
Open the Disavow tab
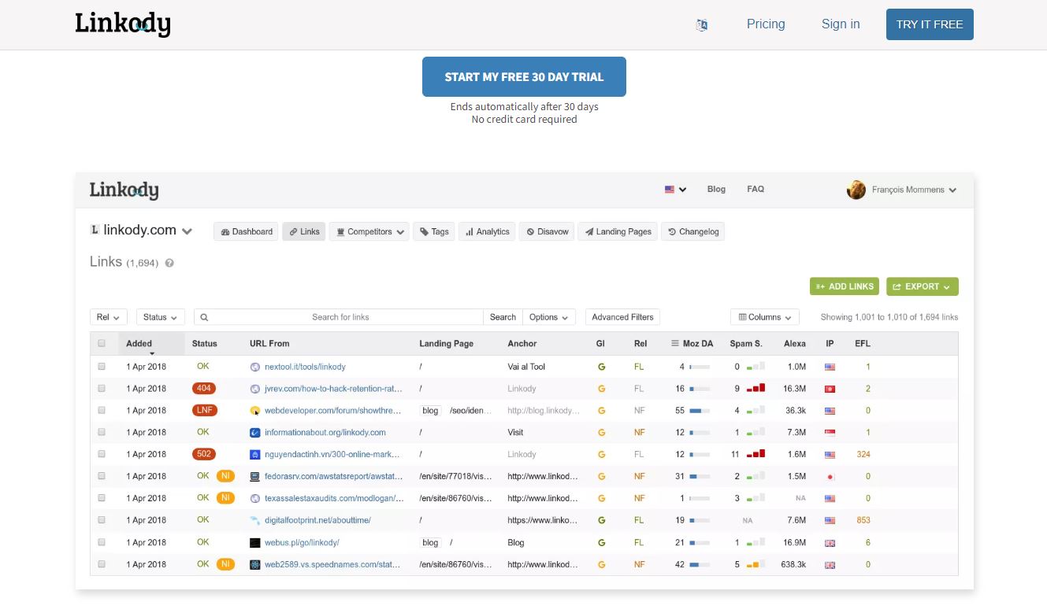(547, 231)
